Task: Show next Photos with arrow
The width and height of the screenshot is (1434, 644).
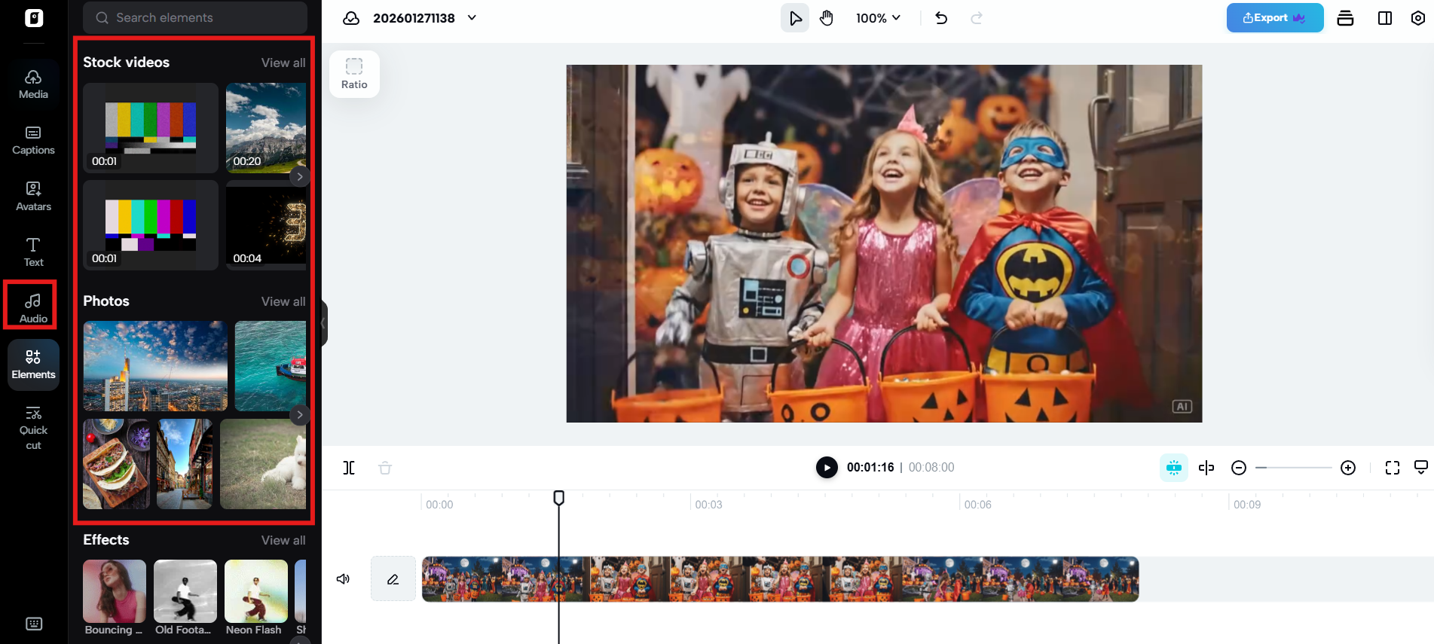Action: point(300,414)
